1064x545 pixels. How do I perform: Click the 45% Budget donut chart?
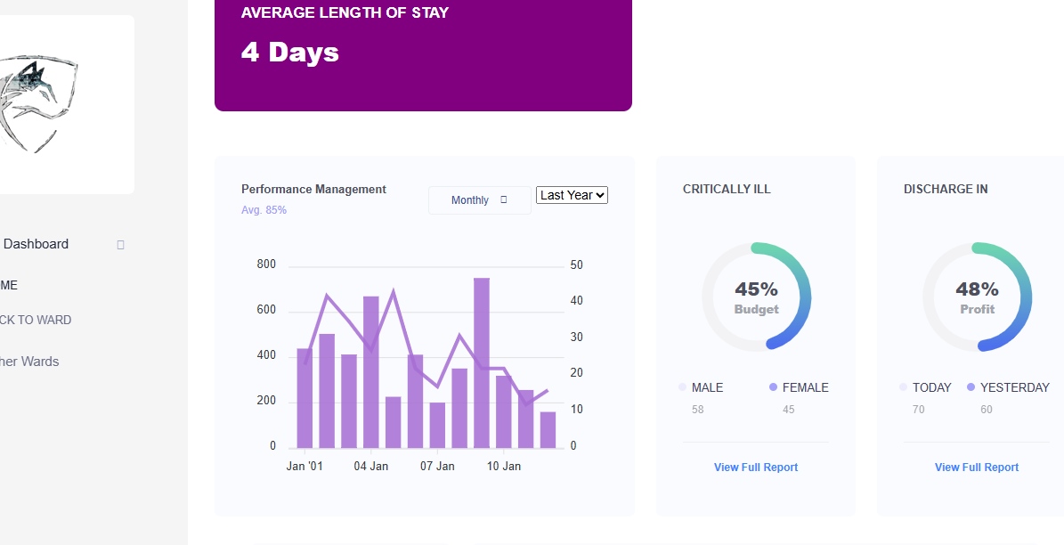(756, 297)
